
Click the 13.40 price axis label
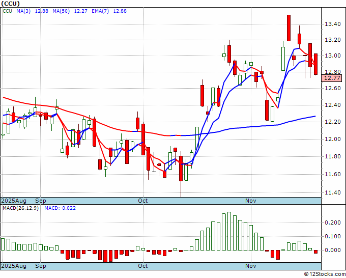[x=333, y=24]
